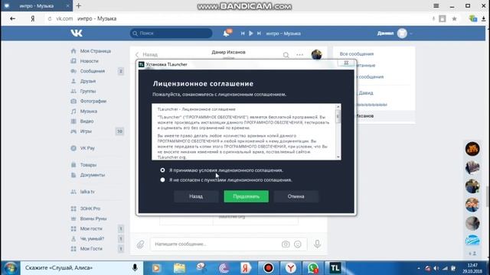Click the интро - Музыка browser tab

click(x=37, y=5)
